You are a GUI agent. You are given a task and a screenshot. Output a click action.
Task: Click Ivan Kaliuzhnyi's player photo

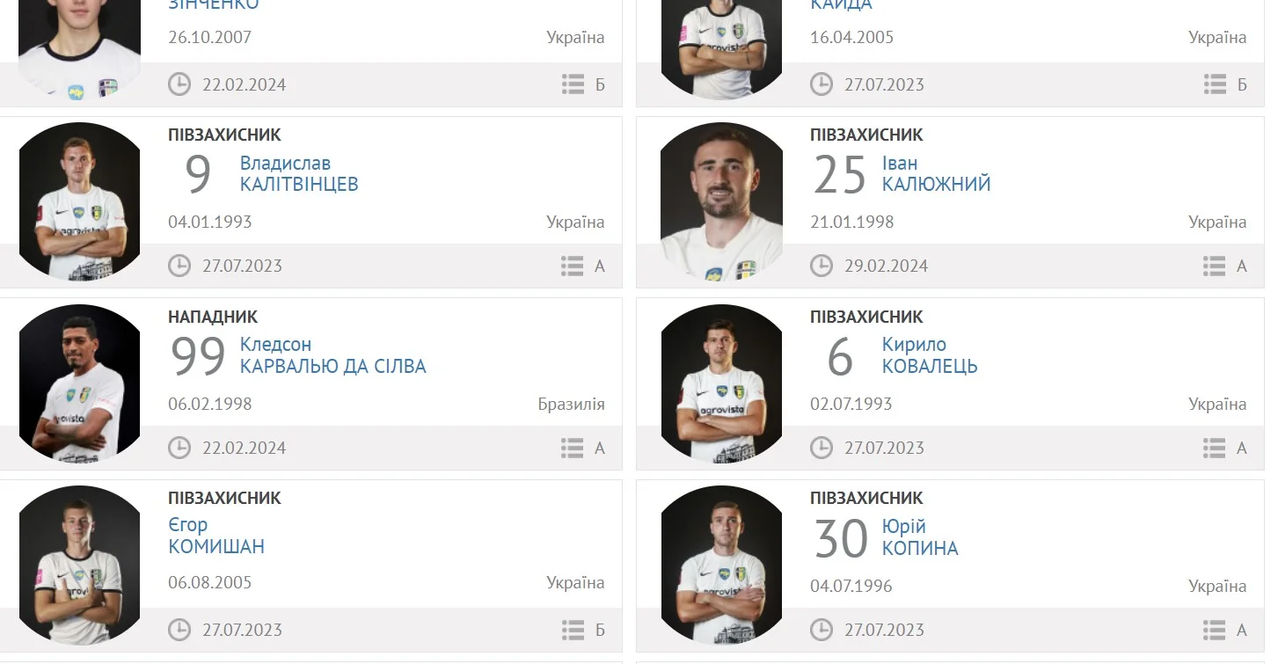(x=721, y=201)
